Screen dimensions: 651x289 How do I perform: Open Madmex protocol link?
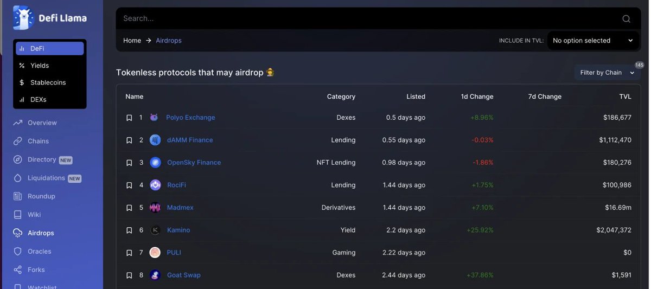pos(180,208)
